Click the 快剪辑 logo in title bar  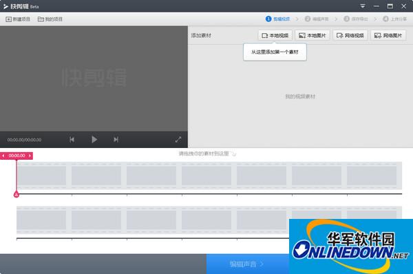click(21, 6)
